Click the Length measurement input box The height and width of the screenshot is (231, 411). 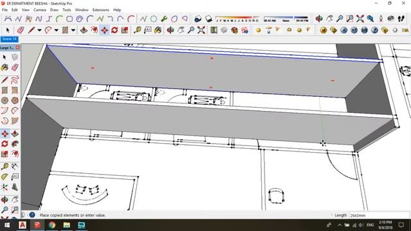click(x=379, y=216)
